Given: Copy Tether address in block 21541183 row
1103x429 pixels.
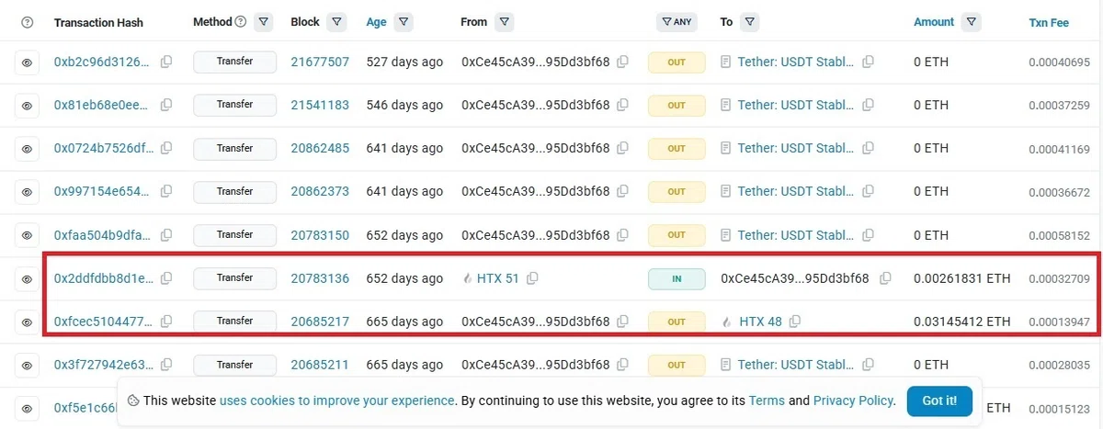Looking at the screenshot, I should [868, 105].
